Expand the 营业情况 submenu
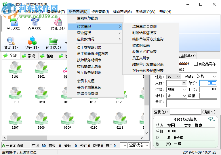 pyautogui.click(x=95, y=33)
